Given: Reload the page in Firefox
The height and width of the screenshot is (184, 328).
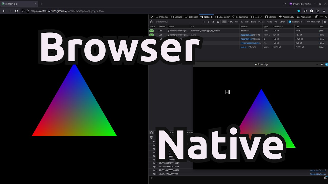Looking at the screenshot, I should click(16, 11).
